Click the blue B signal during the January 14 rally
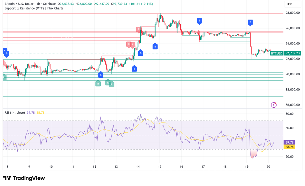Screen dimensions: 305x186 coord(140,53)
